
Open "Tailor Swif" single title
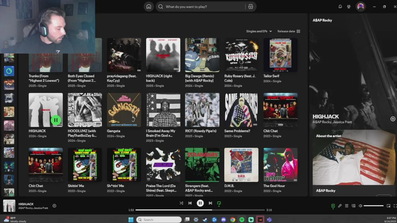point(271,76)
